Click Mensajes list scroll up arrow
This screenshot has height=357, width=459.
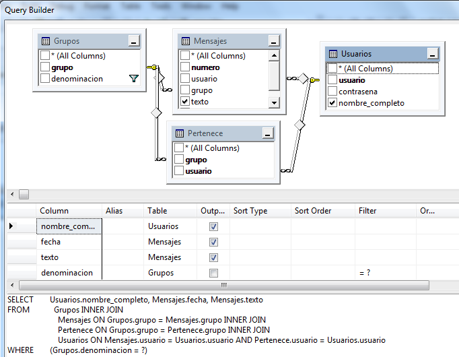pyautogui.click(x=274, y=55)
